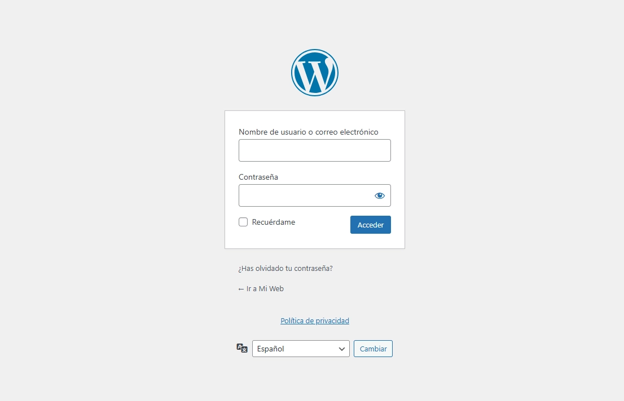Tick the Recuérdame checkbox
The width and height of the screenshot is (624, 401).
pos(243,222)
